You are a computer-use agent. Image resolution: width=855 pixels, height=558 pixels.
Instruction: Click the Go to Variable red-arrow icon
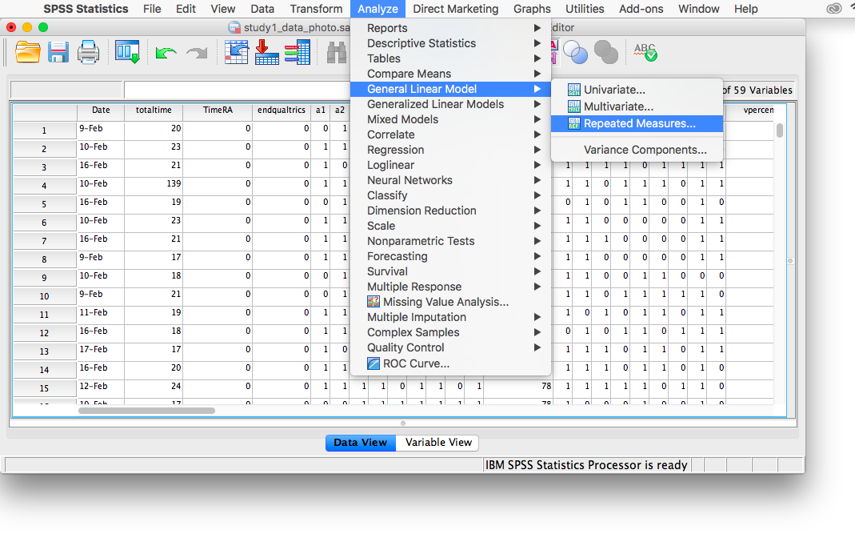click(x=266, y=52)
